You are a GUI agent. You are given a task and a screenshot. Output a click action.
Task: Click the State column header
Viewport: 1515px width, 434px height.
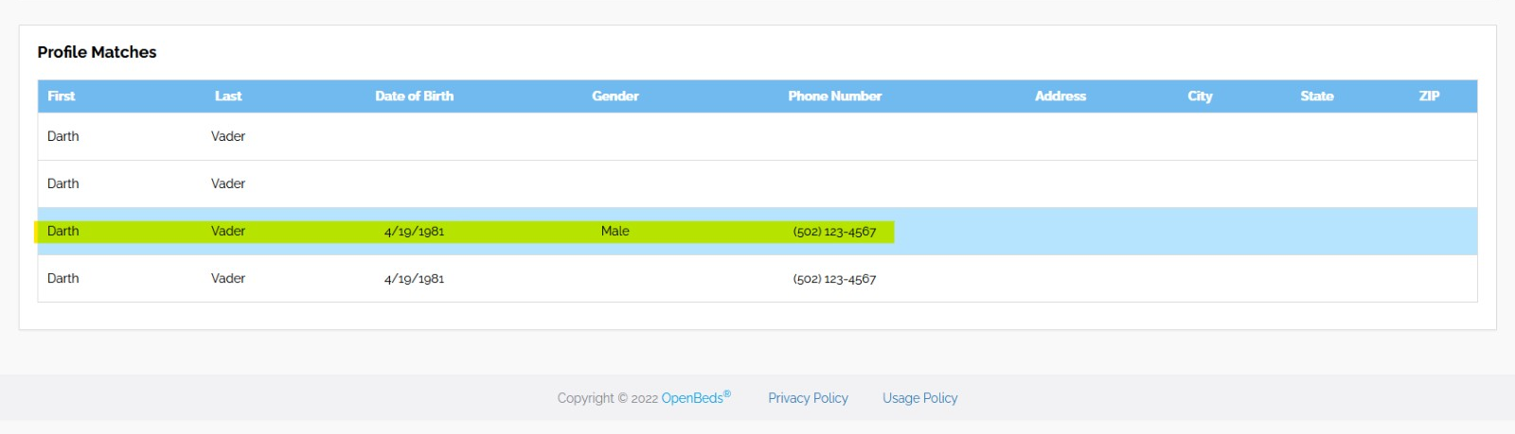coord(1316,96)
